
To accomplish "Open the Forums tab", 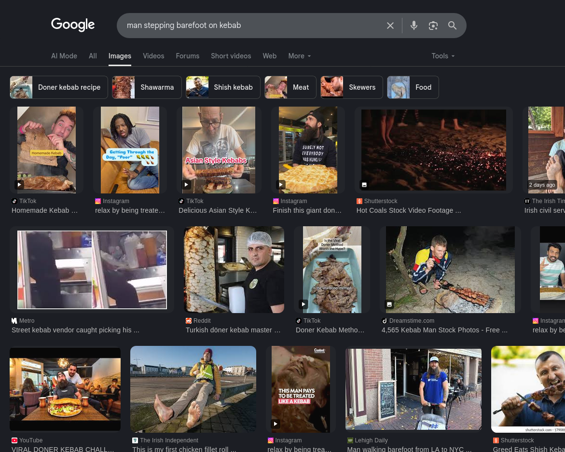I will (187, 56).
